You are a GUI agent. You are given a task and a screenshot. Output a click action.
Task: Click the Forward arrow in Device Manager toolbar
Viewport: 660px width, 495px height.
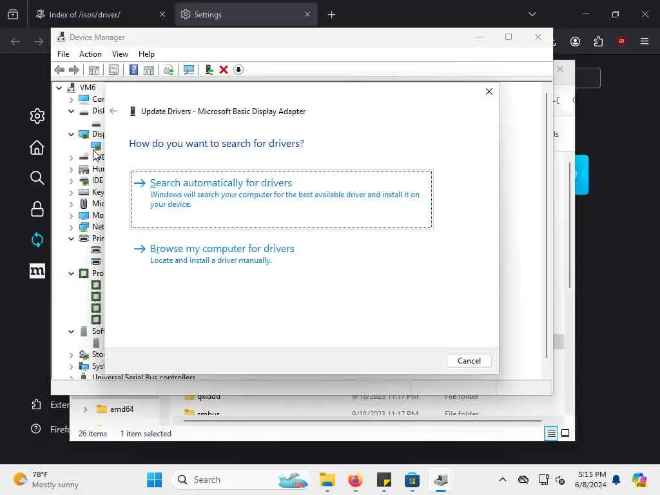pyautogui.click(x=74, y=70)
